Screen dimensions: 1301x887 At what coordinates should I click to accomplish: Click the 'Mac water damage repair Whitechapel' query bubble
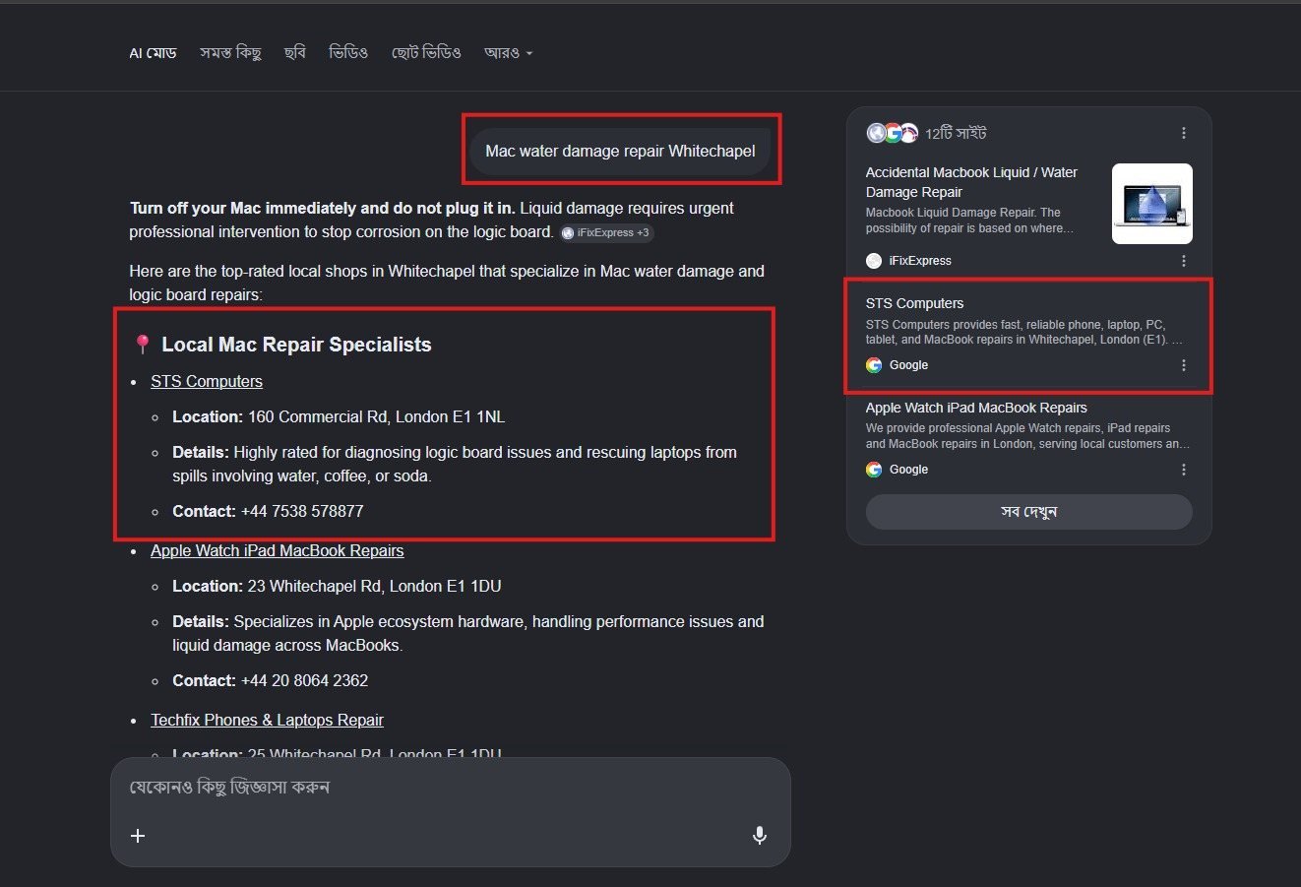(x=620, y=151)
